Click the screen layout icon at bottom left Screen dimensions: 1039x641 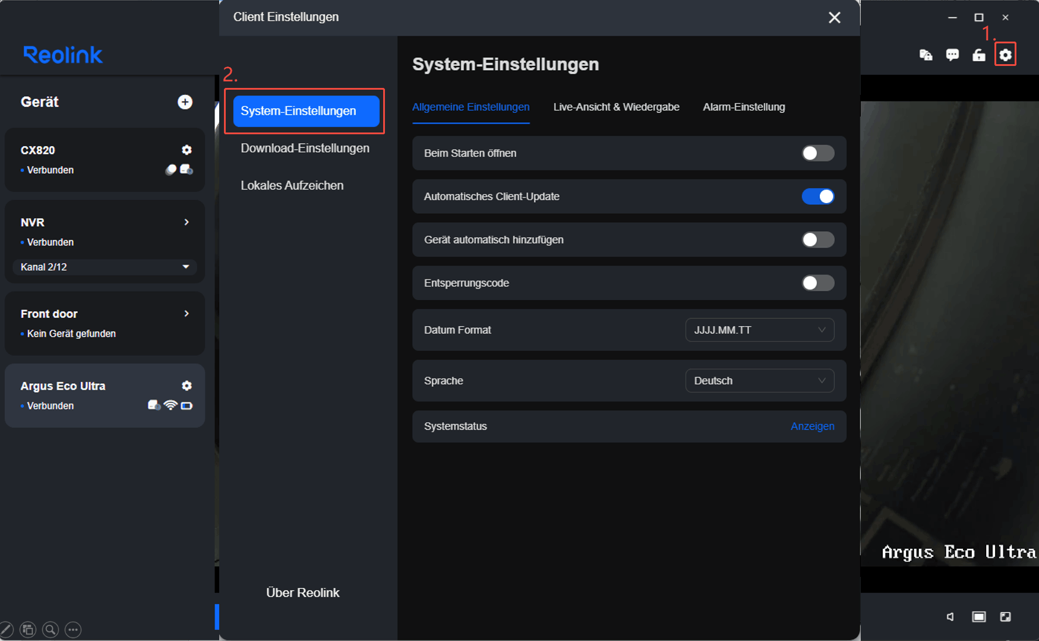coord(28,629)
